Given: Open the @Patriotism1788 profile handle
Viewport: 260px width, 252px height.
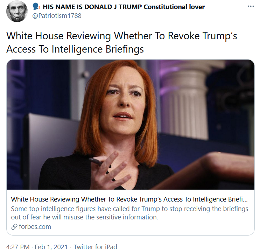Looking at the screenshot, I should (57, 16).
